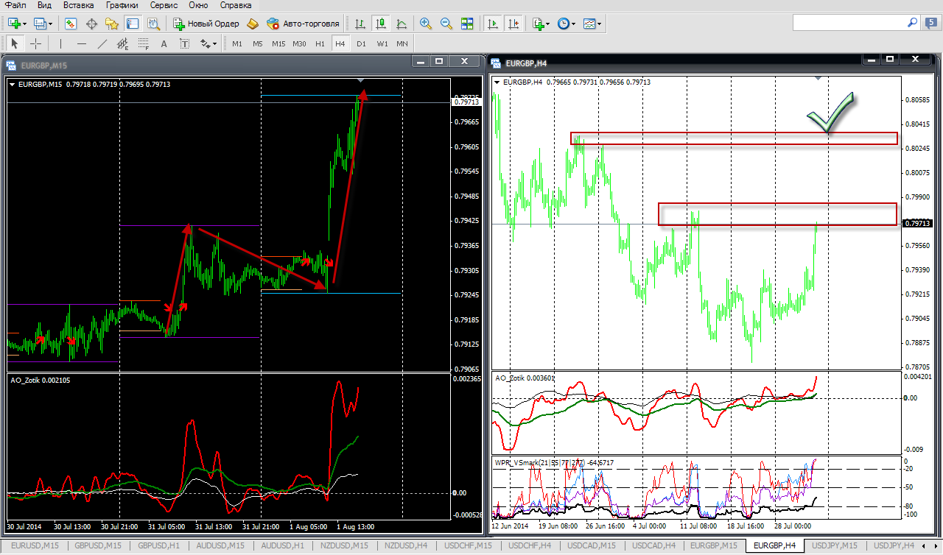Image resolution: width=943 pixels, height=555 pixels.
Task: Switch to USDCHF,H4 chart tab
Action: (x=530, y=545)
